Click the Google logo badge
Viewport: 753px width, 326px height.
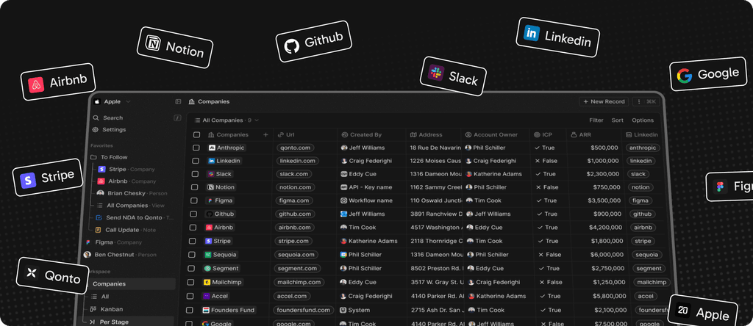[x=708, y=76]
